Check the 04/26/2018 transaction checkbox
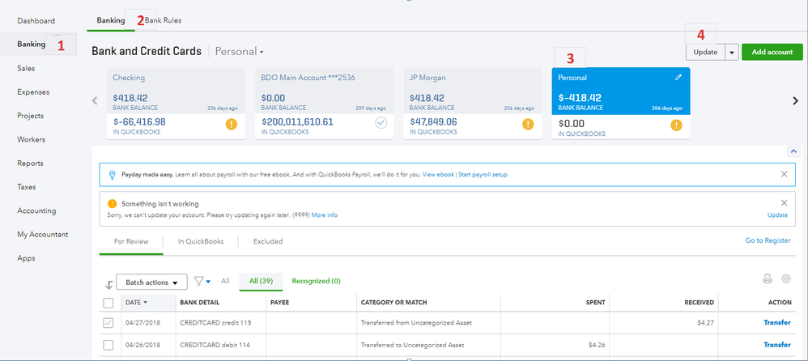The height and width of the screenshot is (361, 808). pyautogui.click(x=108, y=346)
